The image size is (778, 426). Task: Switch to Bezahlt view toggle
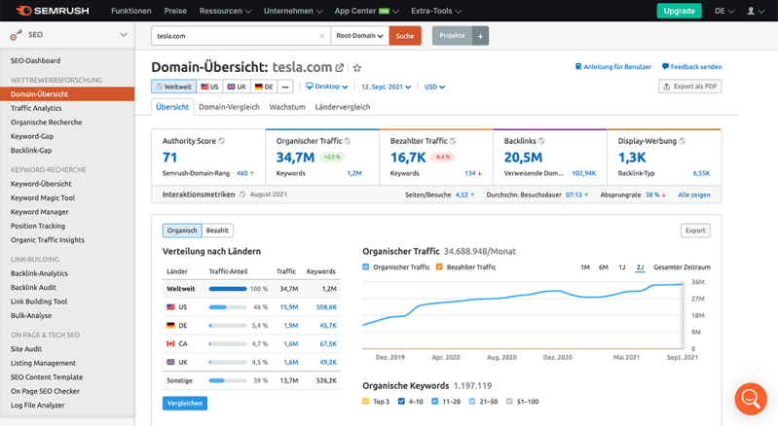click(x=217, y=231)
